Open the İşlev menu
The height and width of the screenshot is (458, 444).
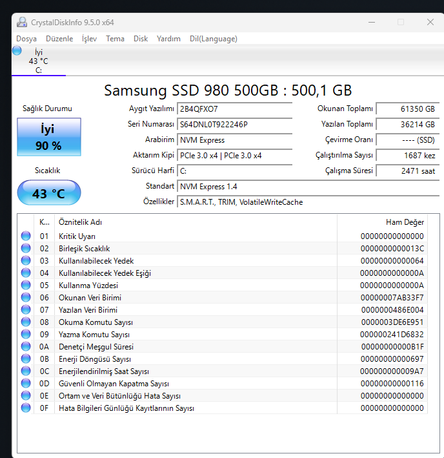point(89,39)
